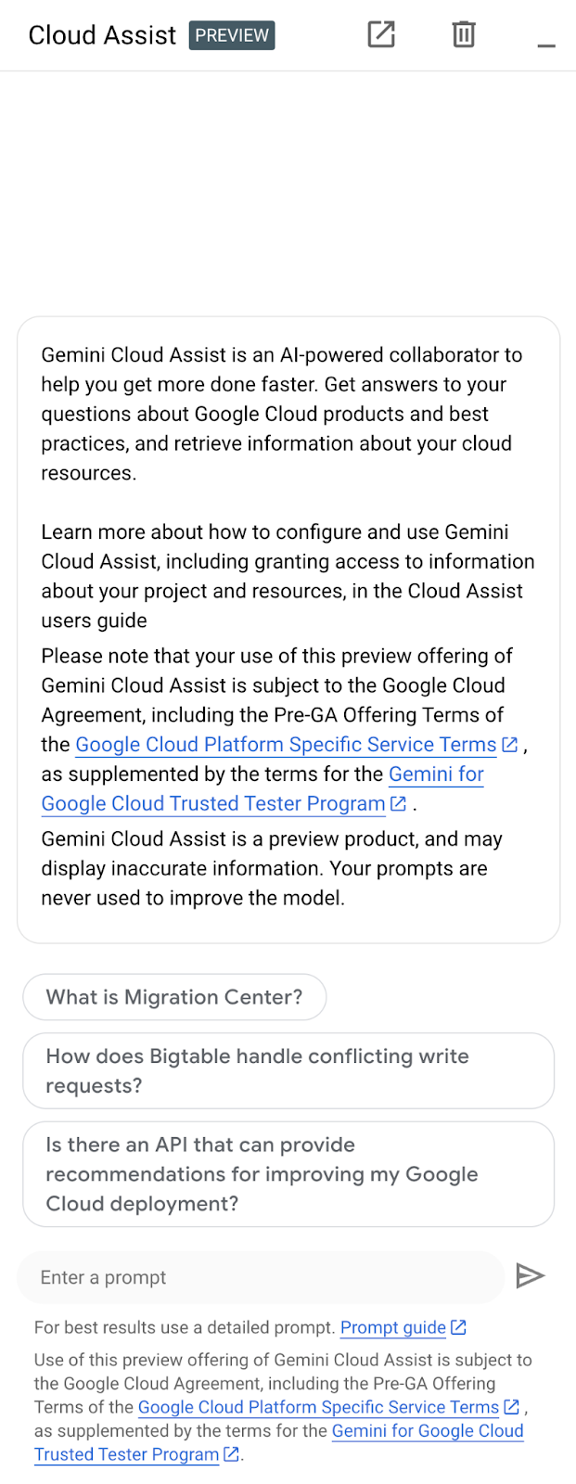
Task: Open the Google Cloud Platform Specific Service Terms link
Action: tap(285, 744)
